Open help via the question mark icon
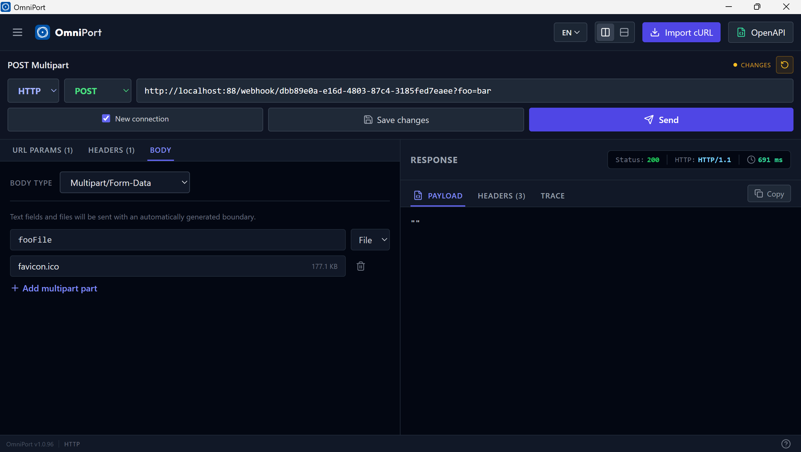The image size is (801, 452). (786, 444)
